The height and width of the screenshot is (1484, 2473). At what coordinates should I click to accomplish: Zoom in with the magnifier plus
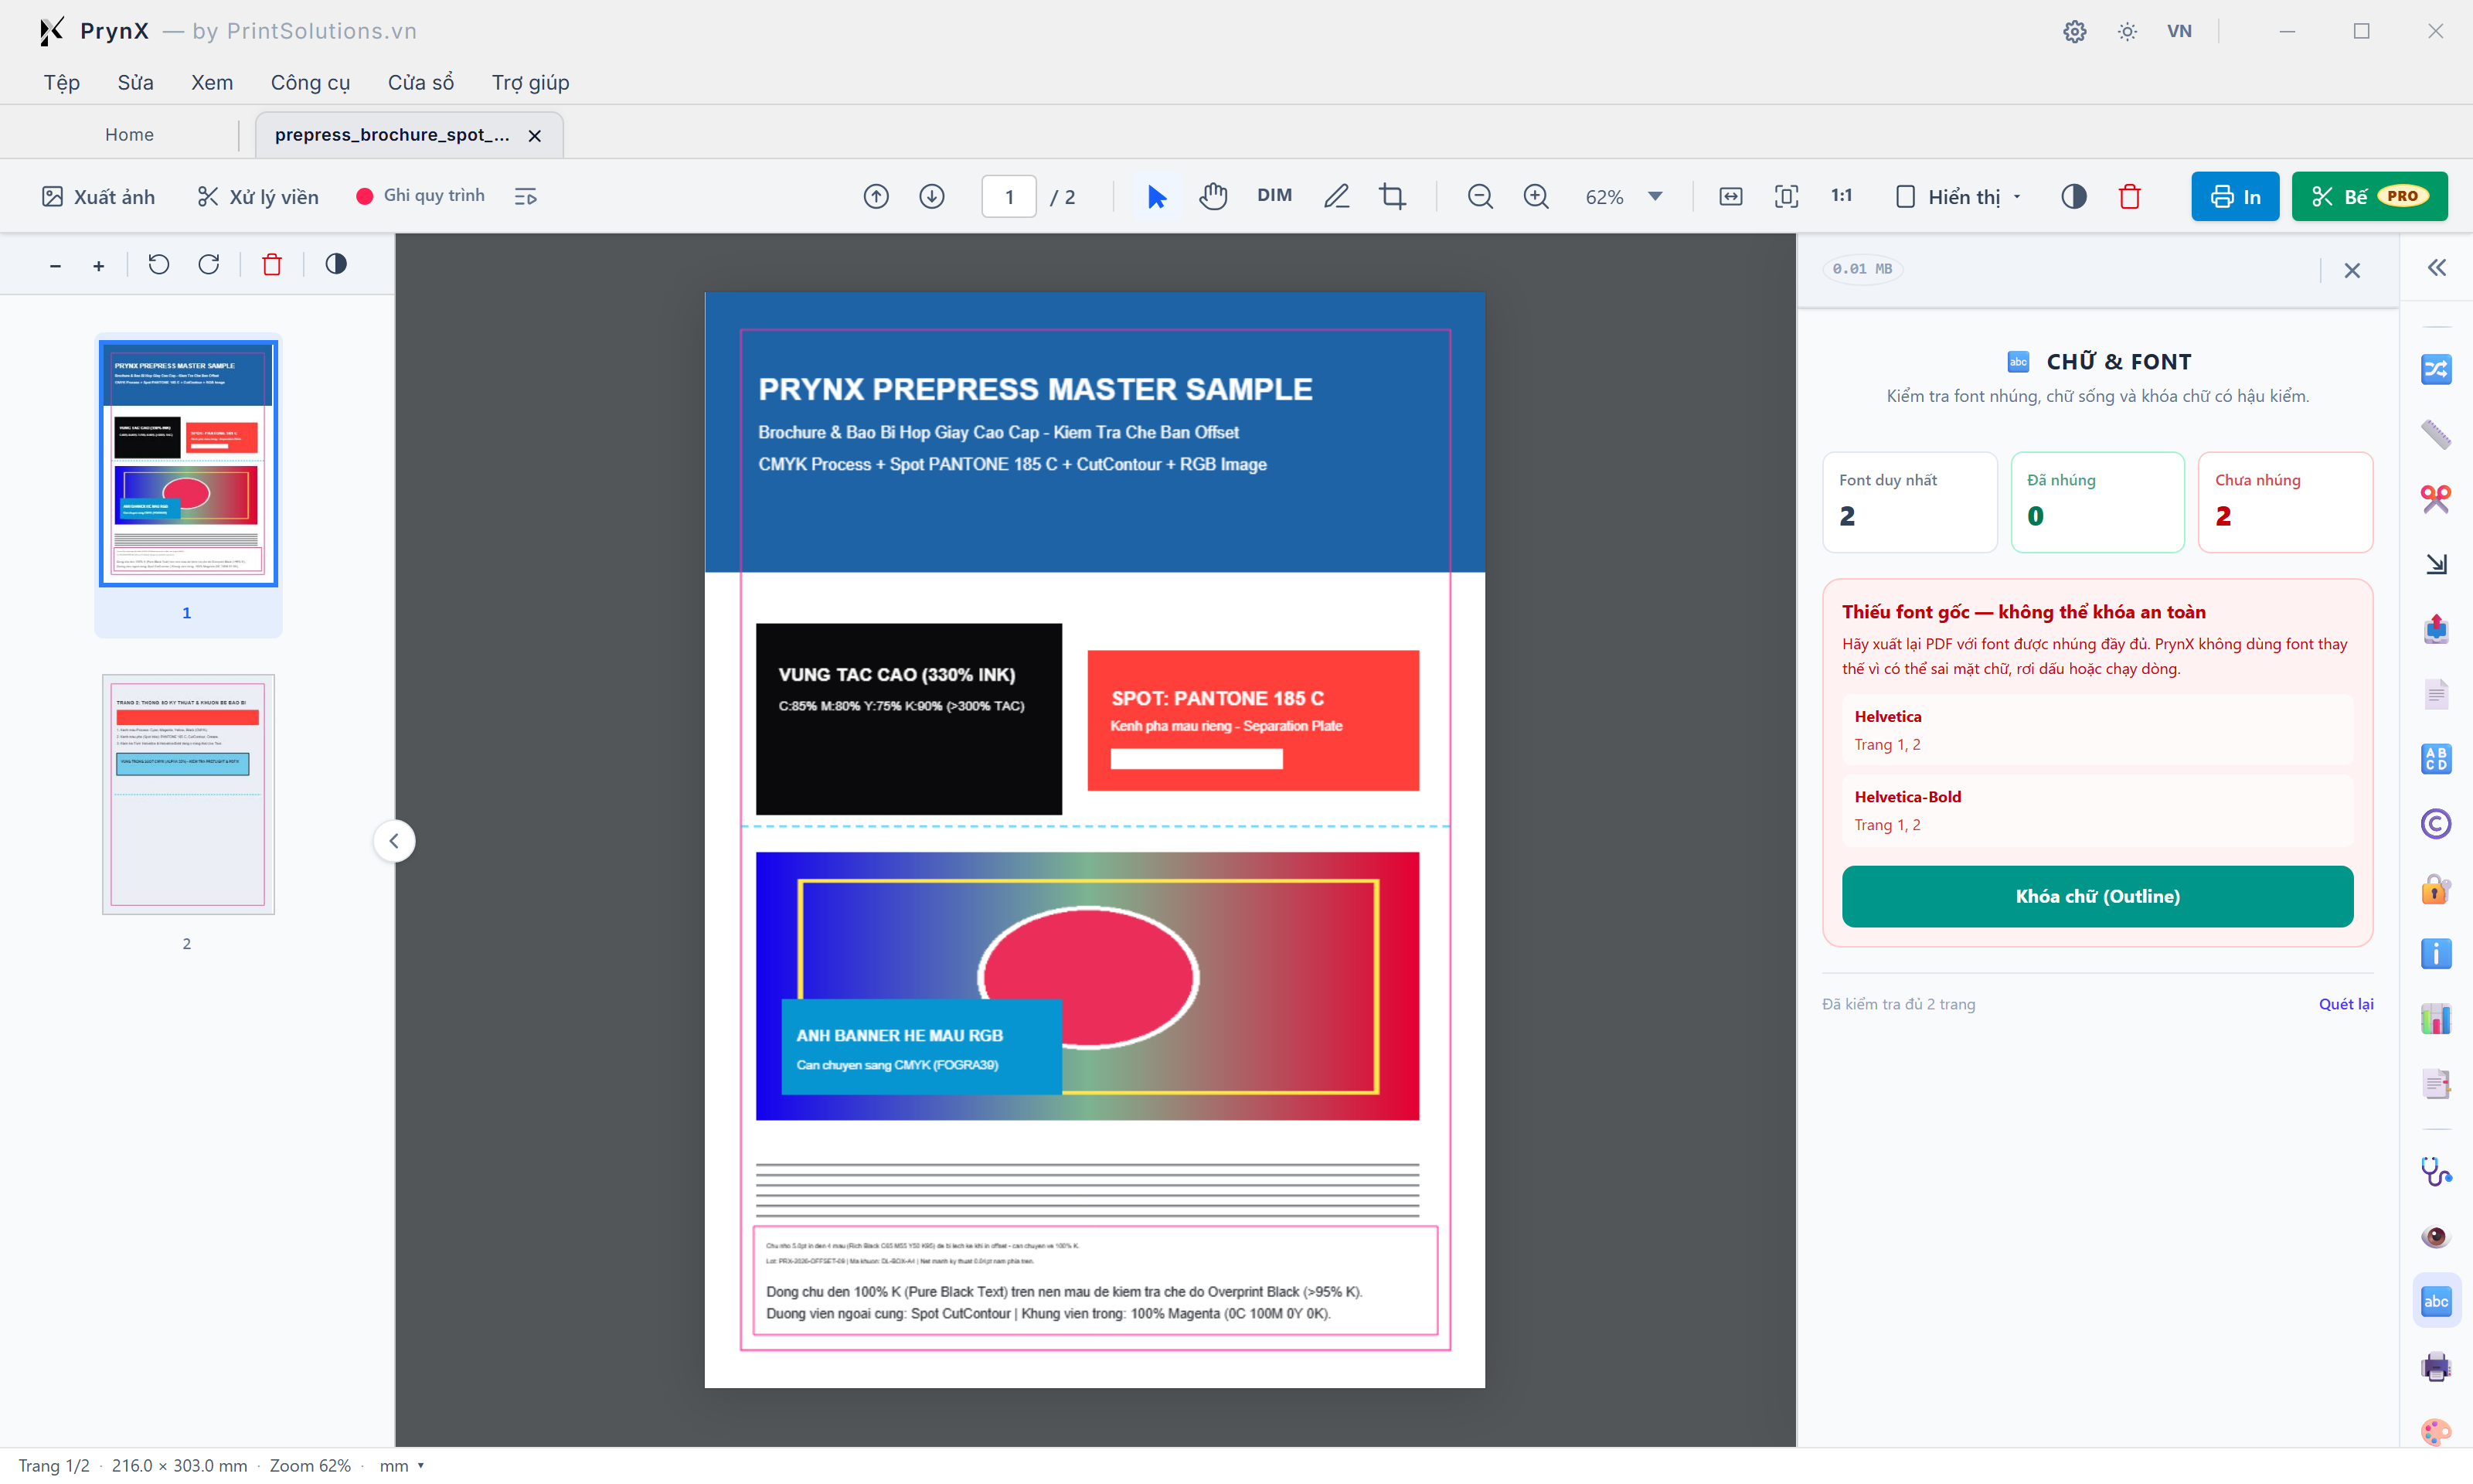point(1536,197)
